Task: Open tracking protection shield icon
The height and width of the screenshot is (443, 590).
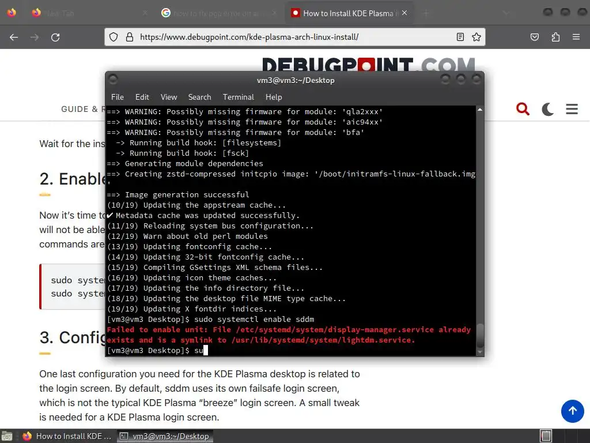Action: tap(114, 37)
